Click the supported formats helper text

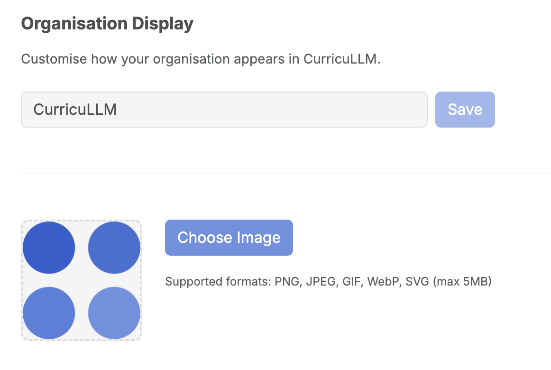pyautogui.click(x=328, y=281)
